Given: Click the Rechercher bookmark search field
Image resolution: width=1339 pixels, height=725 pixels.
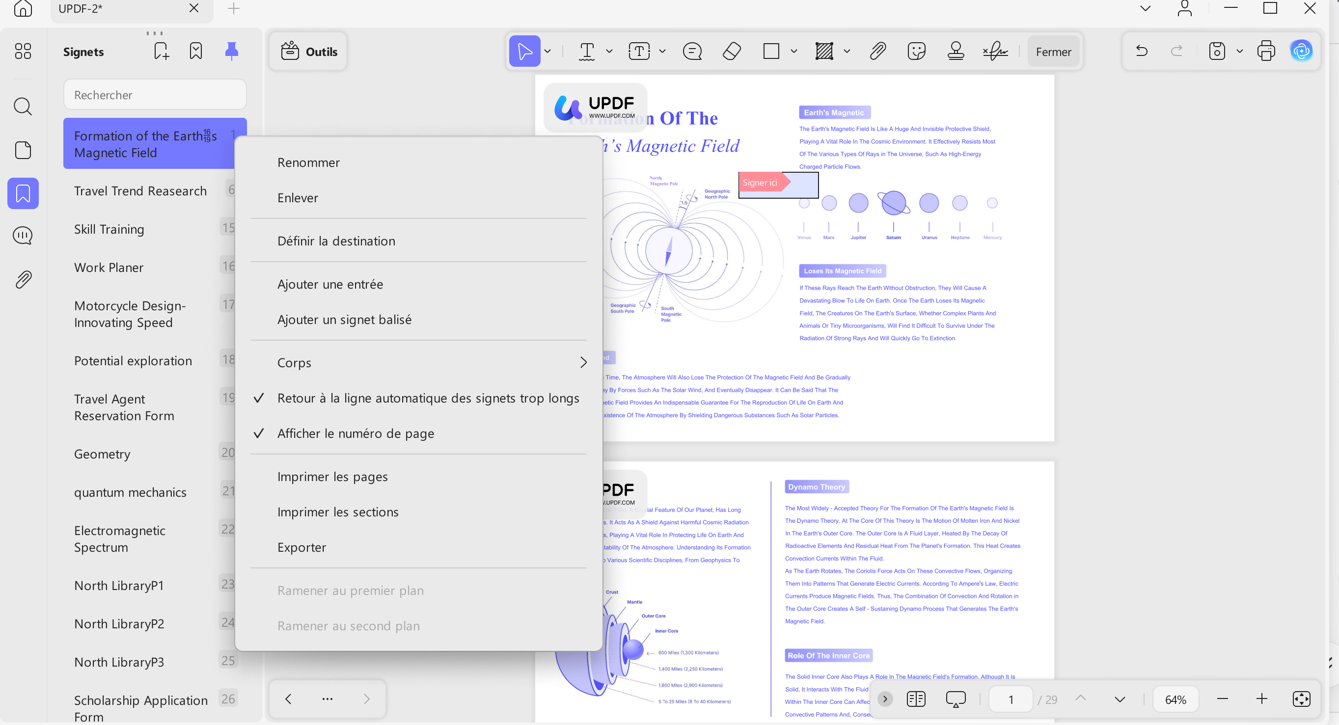Looking at the screenshot, I should (155, 95).
